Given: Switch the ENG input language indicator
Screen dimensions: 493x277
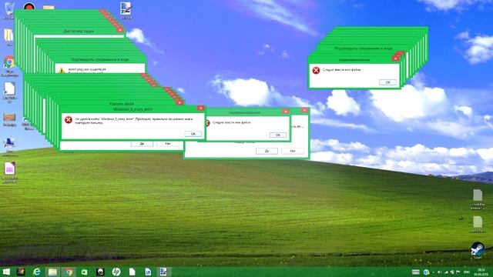Looking at the screenshot, I should pyautogui.click(x=467, y=272).
